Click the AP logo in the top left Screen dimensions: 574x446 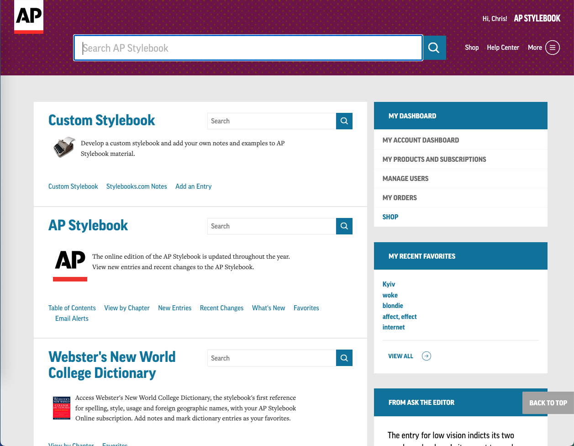tap(28, 17)
